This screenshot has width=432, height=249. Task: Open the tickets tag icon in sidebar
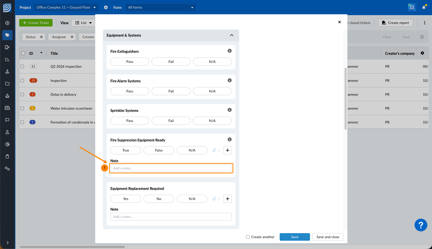tap(7, 35)
